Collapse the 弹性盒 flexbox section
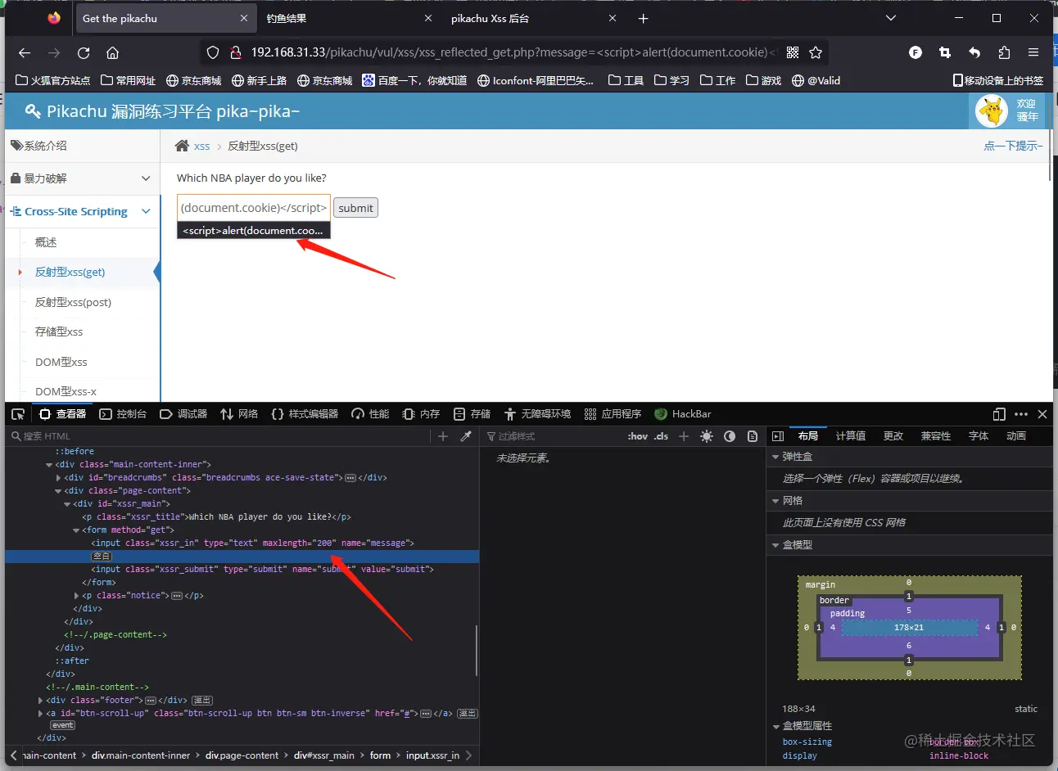Image resolution: width=1058 pixels, height=771 pixels. [776, 457]
